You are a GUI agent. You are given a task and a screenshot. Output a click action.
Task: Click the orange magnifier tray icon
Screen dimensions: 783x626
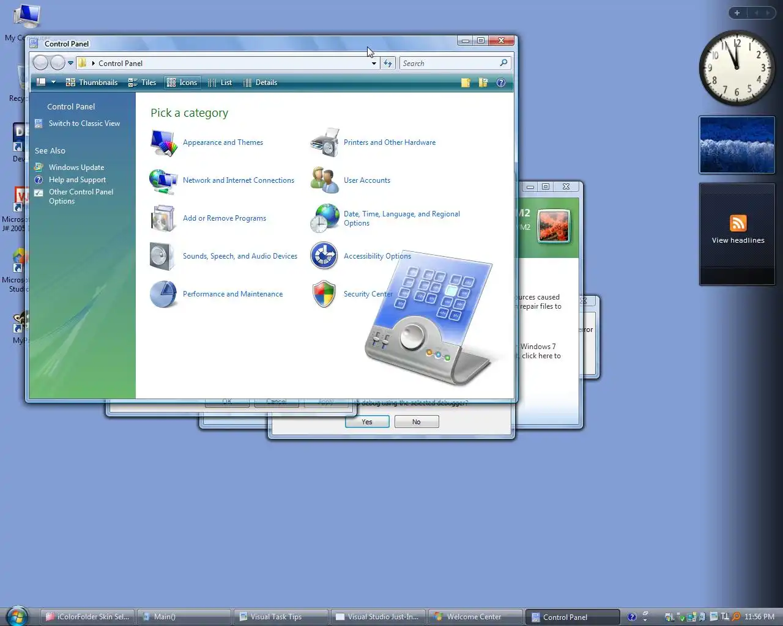736,617
